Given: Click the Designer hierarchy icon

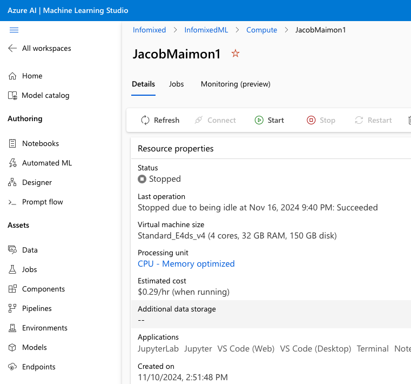Looking at the screenshot, I should [x=12, y=182].
